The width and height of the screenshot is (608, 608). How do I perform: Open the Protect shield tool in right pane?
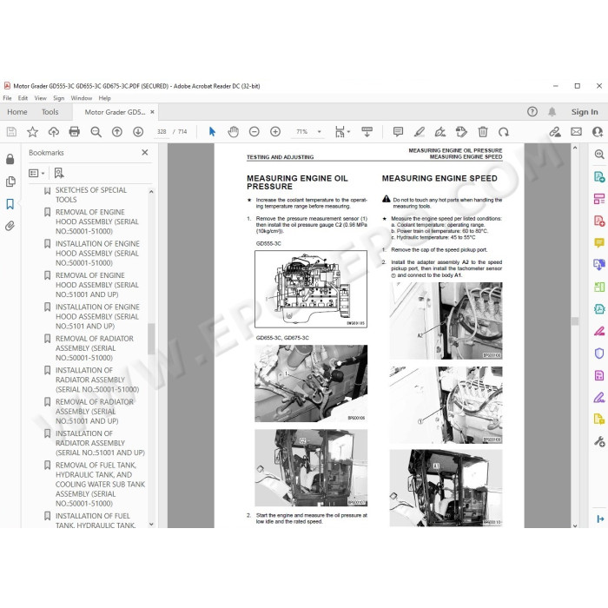tap(599, 354)
